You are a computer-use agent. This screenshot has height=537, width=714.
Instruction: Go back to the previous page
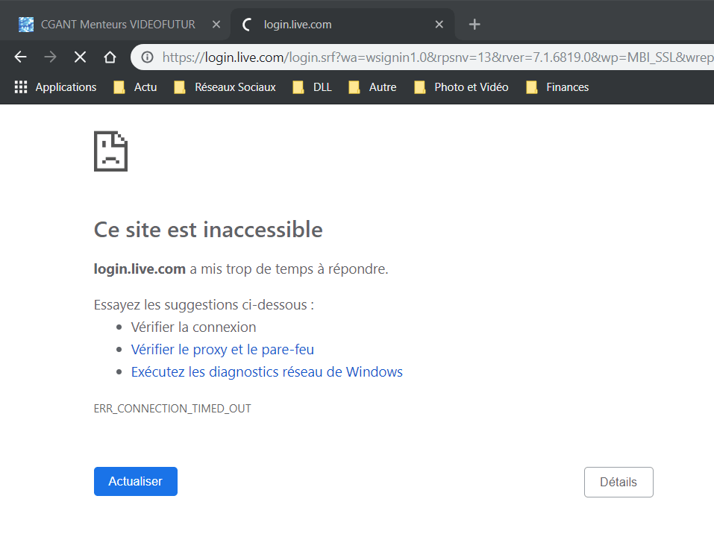[20, 57]
